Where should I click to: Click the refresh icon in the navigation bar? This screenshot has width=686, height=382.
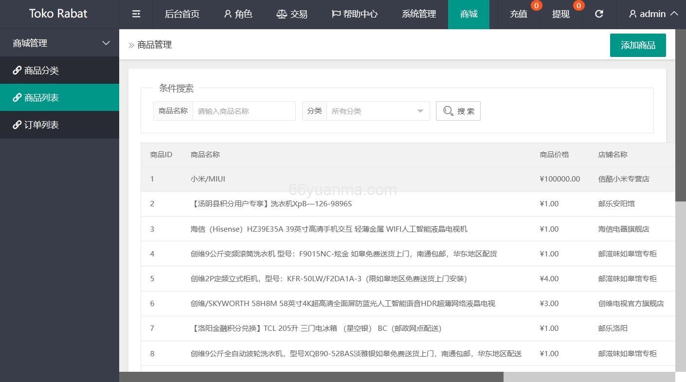point(598,14)
